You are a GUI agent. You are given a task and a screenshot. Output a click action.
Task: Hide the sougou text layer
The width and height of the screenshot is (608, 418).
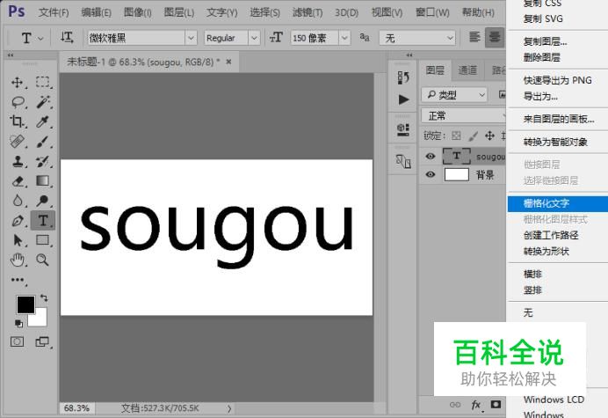pos(430,156)
